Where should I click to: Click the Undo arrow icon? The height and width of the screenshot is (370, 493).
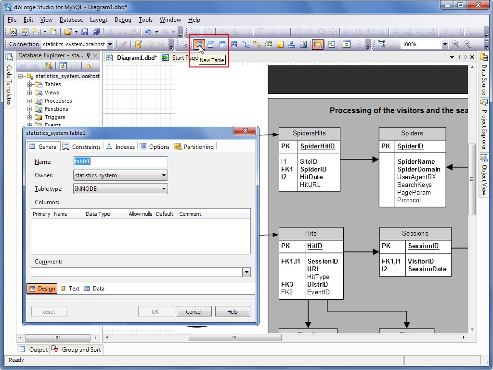point(148,32)
